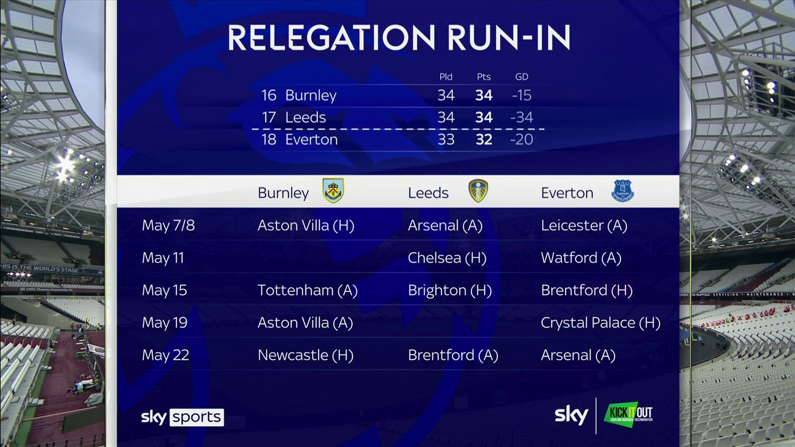Click the Watford (A) fixture
The width and height of the screenshot is (795, 447).
[x=581, y=258]
